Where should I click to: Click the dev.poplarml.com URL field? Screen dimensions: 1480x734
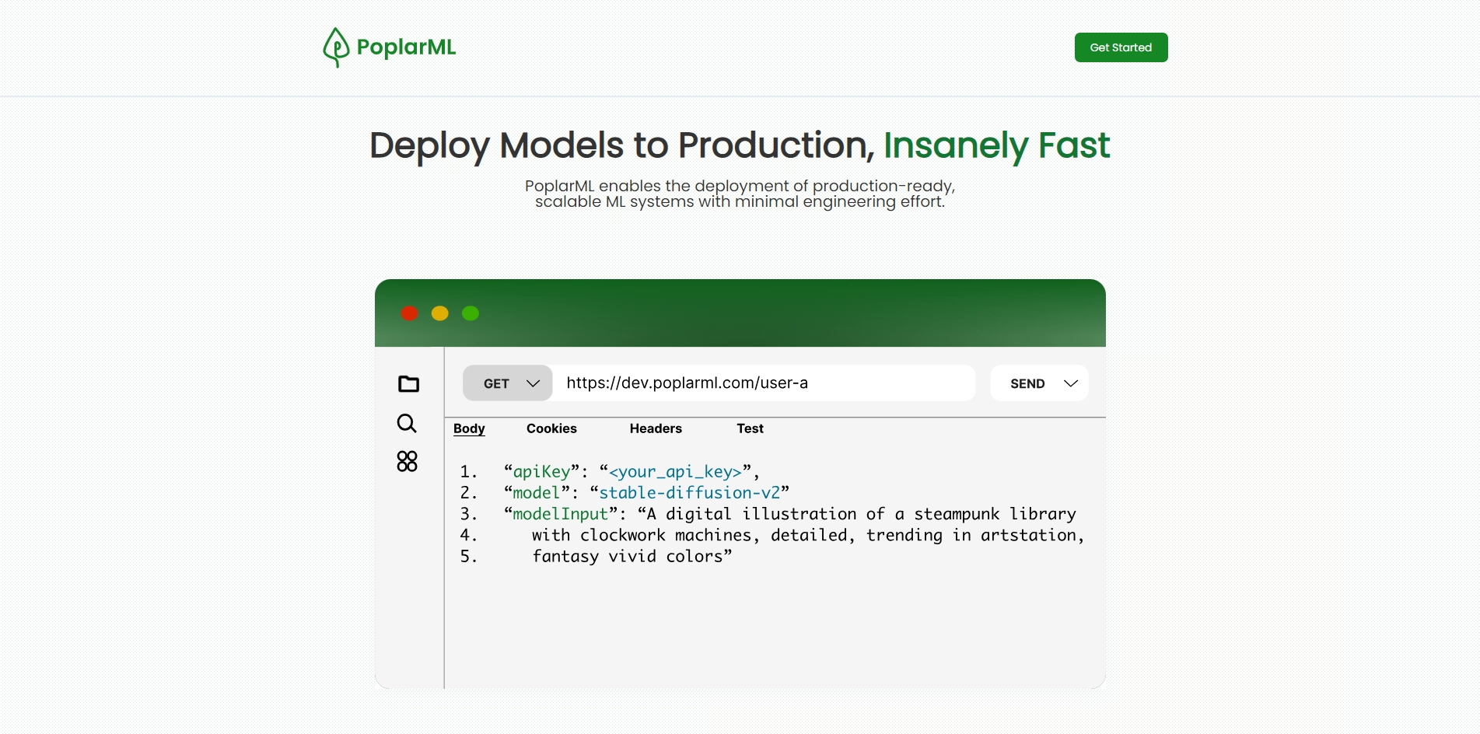(x=762, y=383)
